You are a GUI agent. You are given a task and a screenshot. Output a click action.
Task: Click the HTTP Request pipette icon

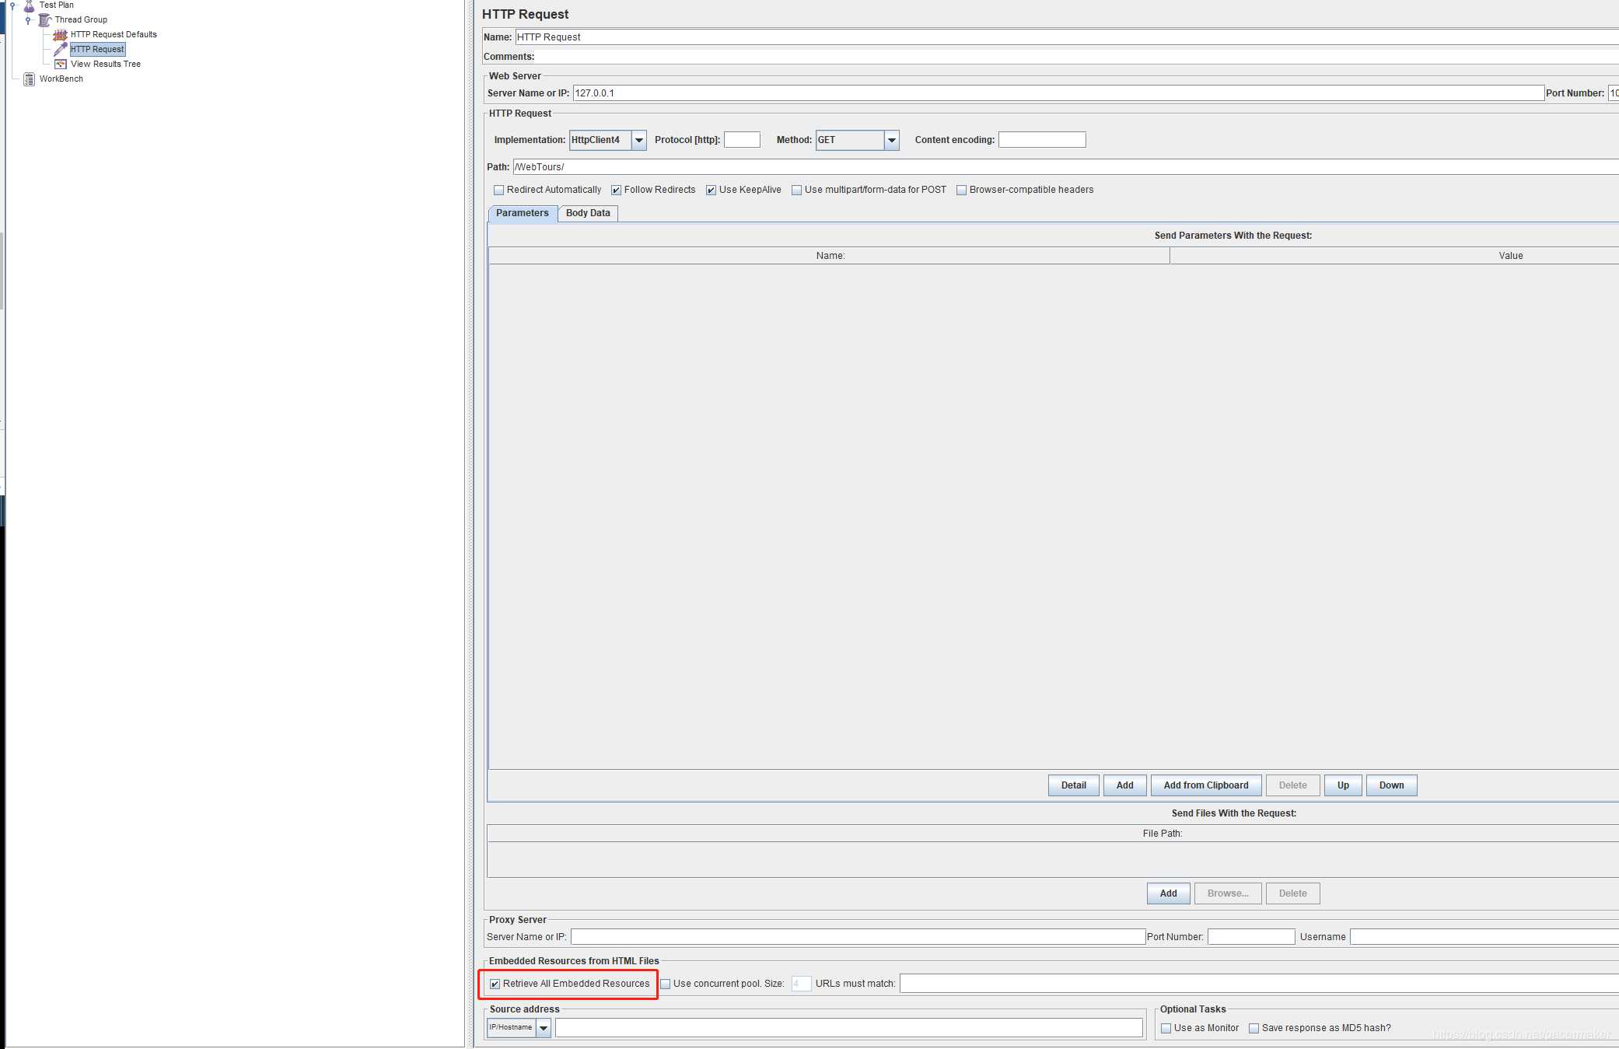click(60, 49)
